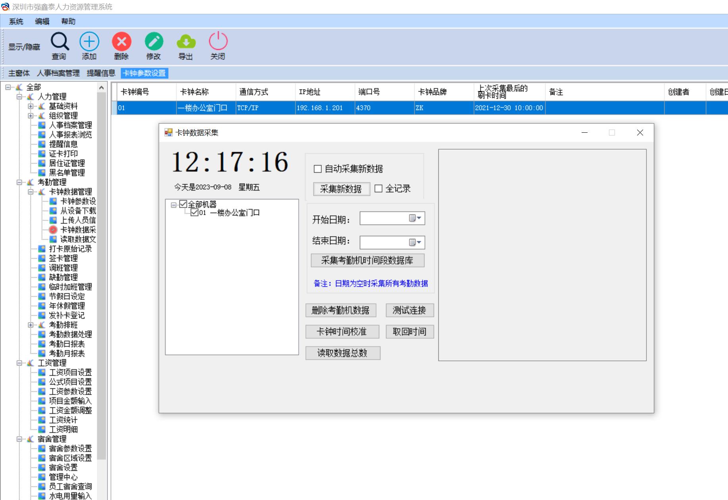Select 考勤月报表 in the tree

pos(67,353)
